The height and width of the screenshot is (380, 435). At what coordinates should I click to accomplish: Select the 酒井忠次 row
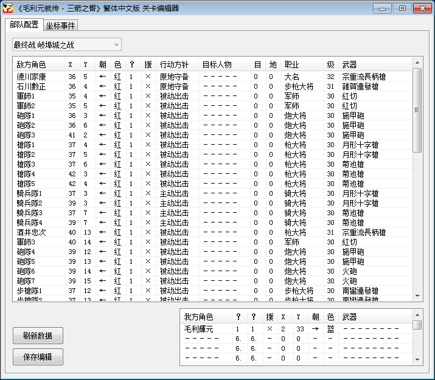212,232
